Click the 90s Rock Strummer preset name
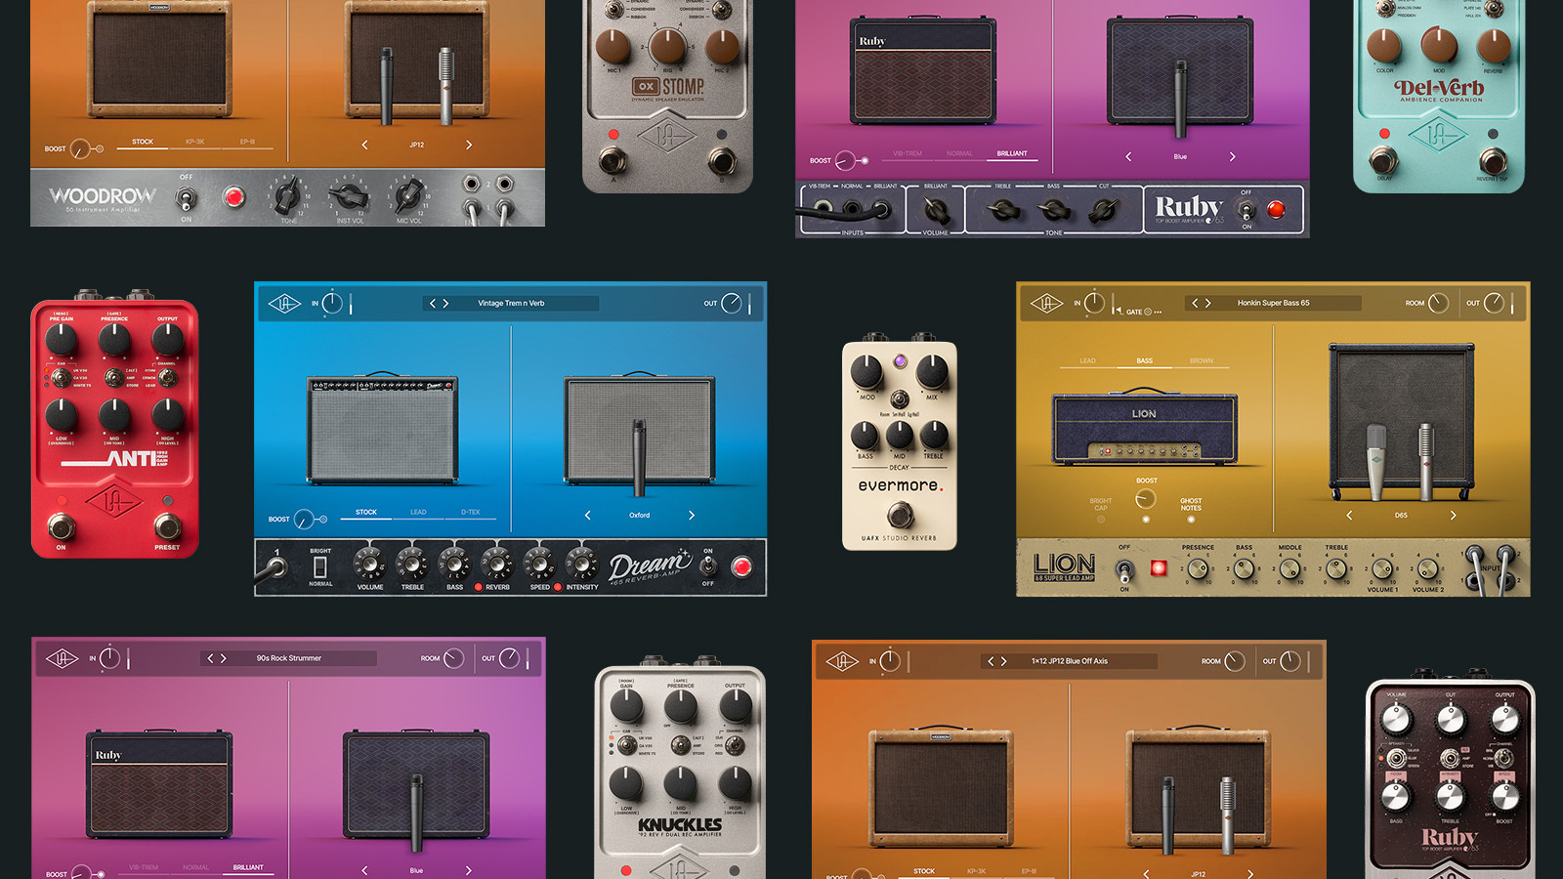This screenshot has width=1563, height=879. (289, 658)
